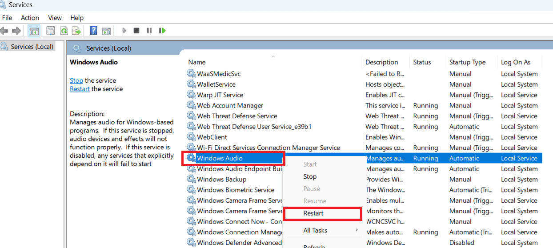The width and height of the screenshot is (553, 248).
Task: Select the Web Threat Defense Service name
Action: (237, 116)
